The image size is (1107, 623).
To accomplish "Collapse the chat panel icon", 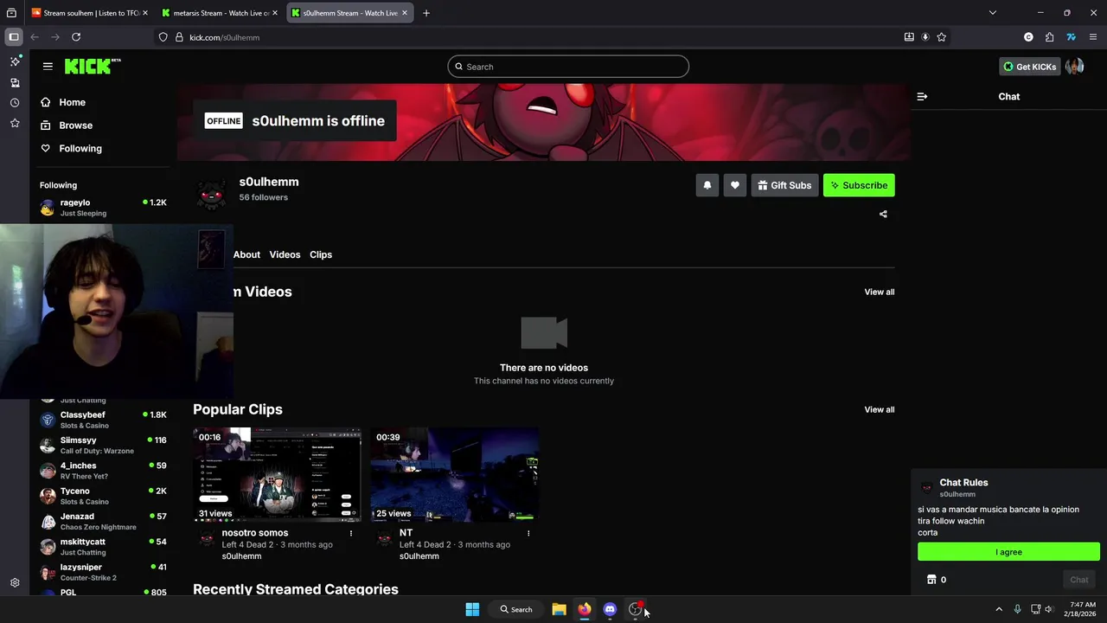I will (x=922, y=97).
